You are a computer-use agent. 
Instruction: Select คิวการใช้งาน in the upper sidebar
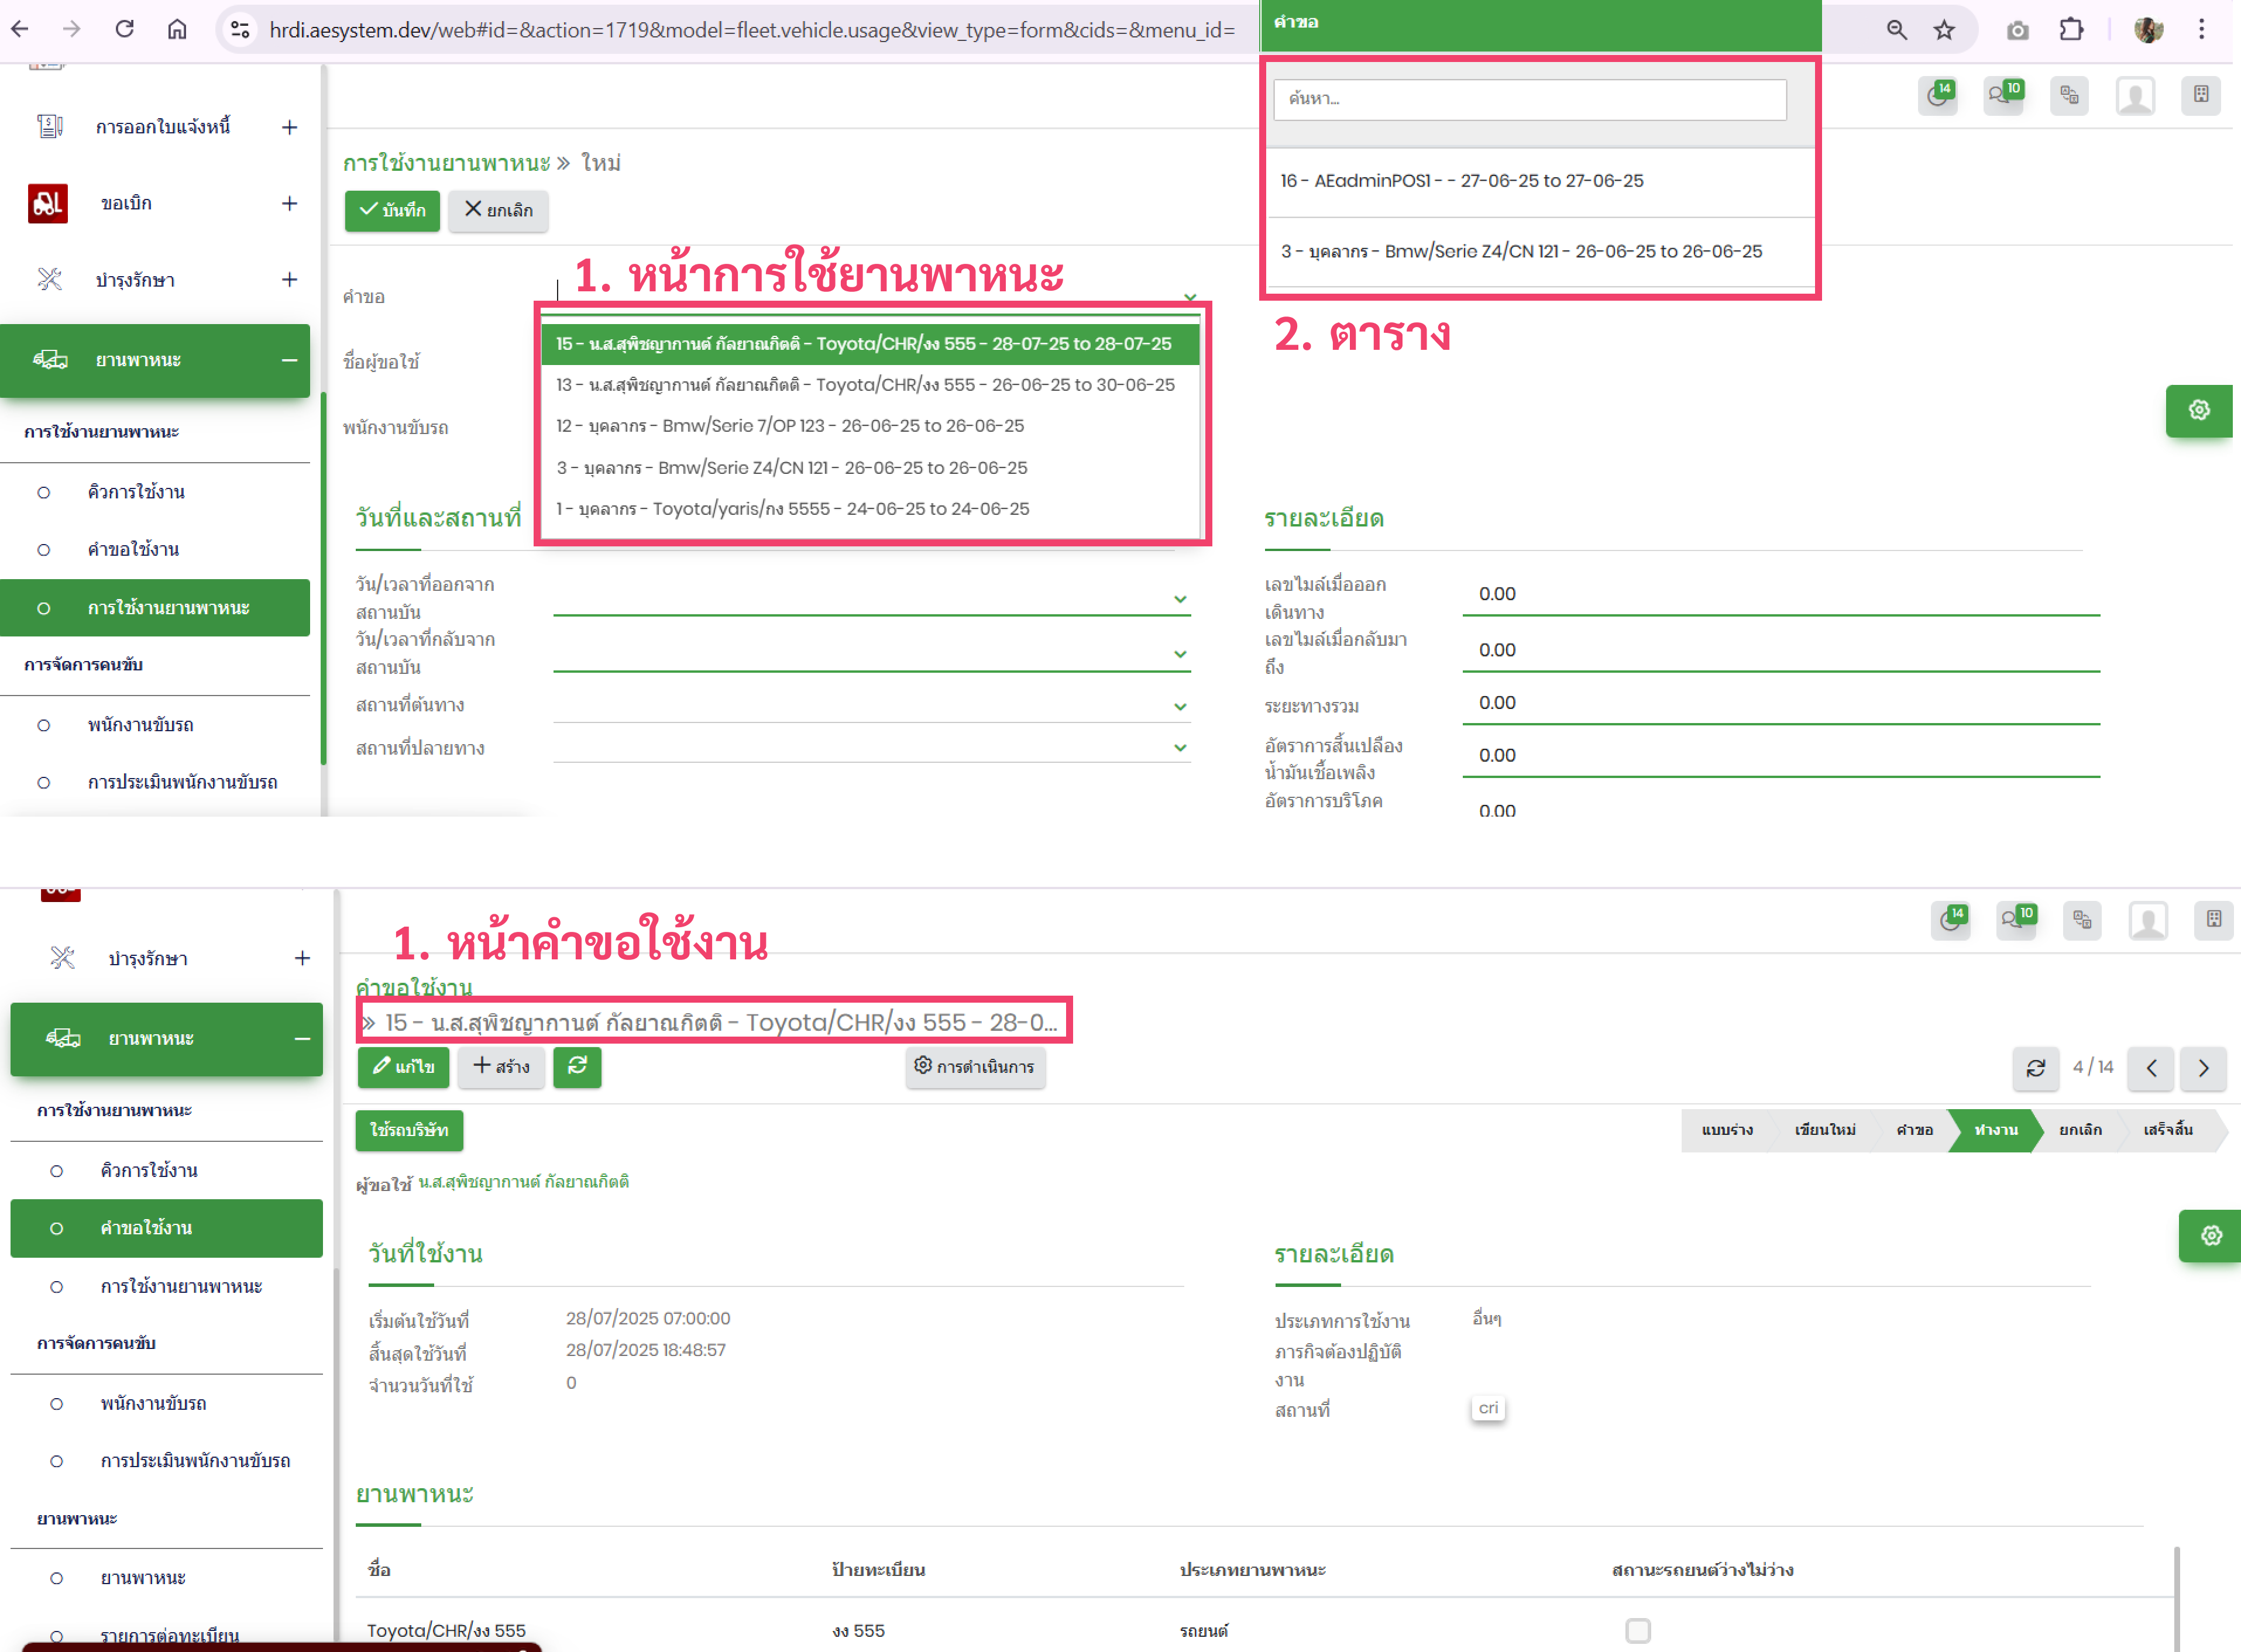coord(136,492)
